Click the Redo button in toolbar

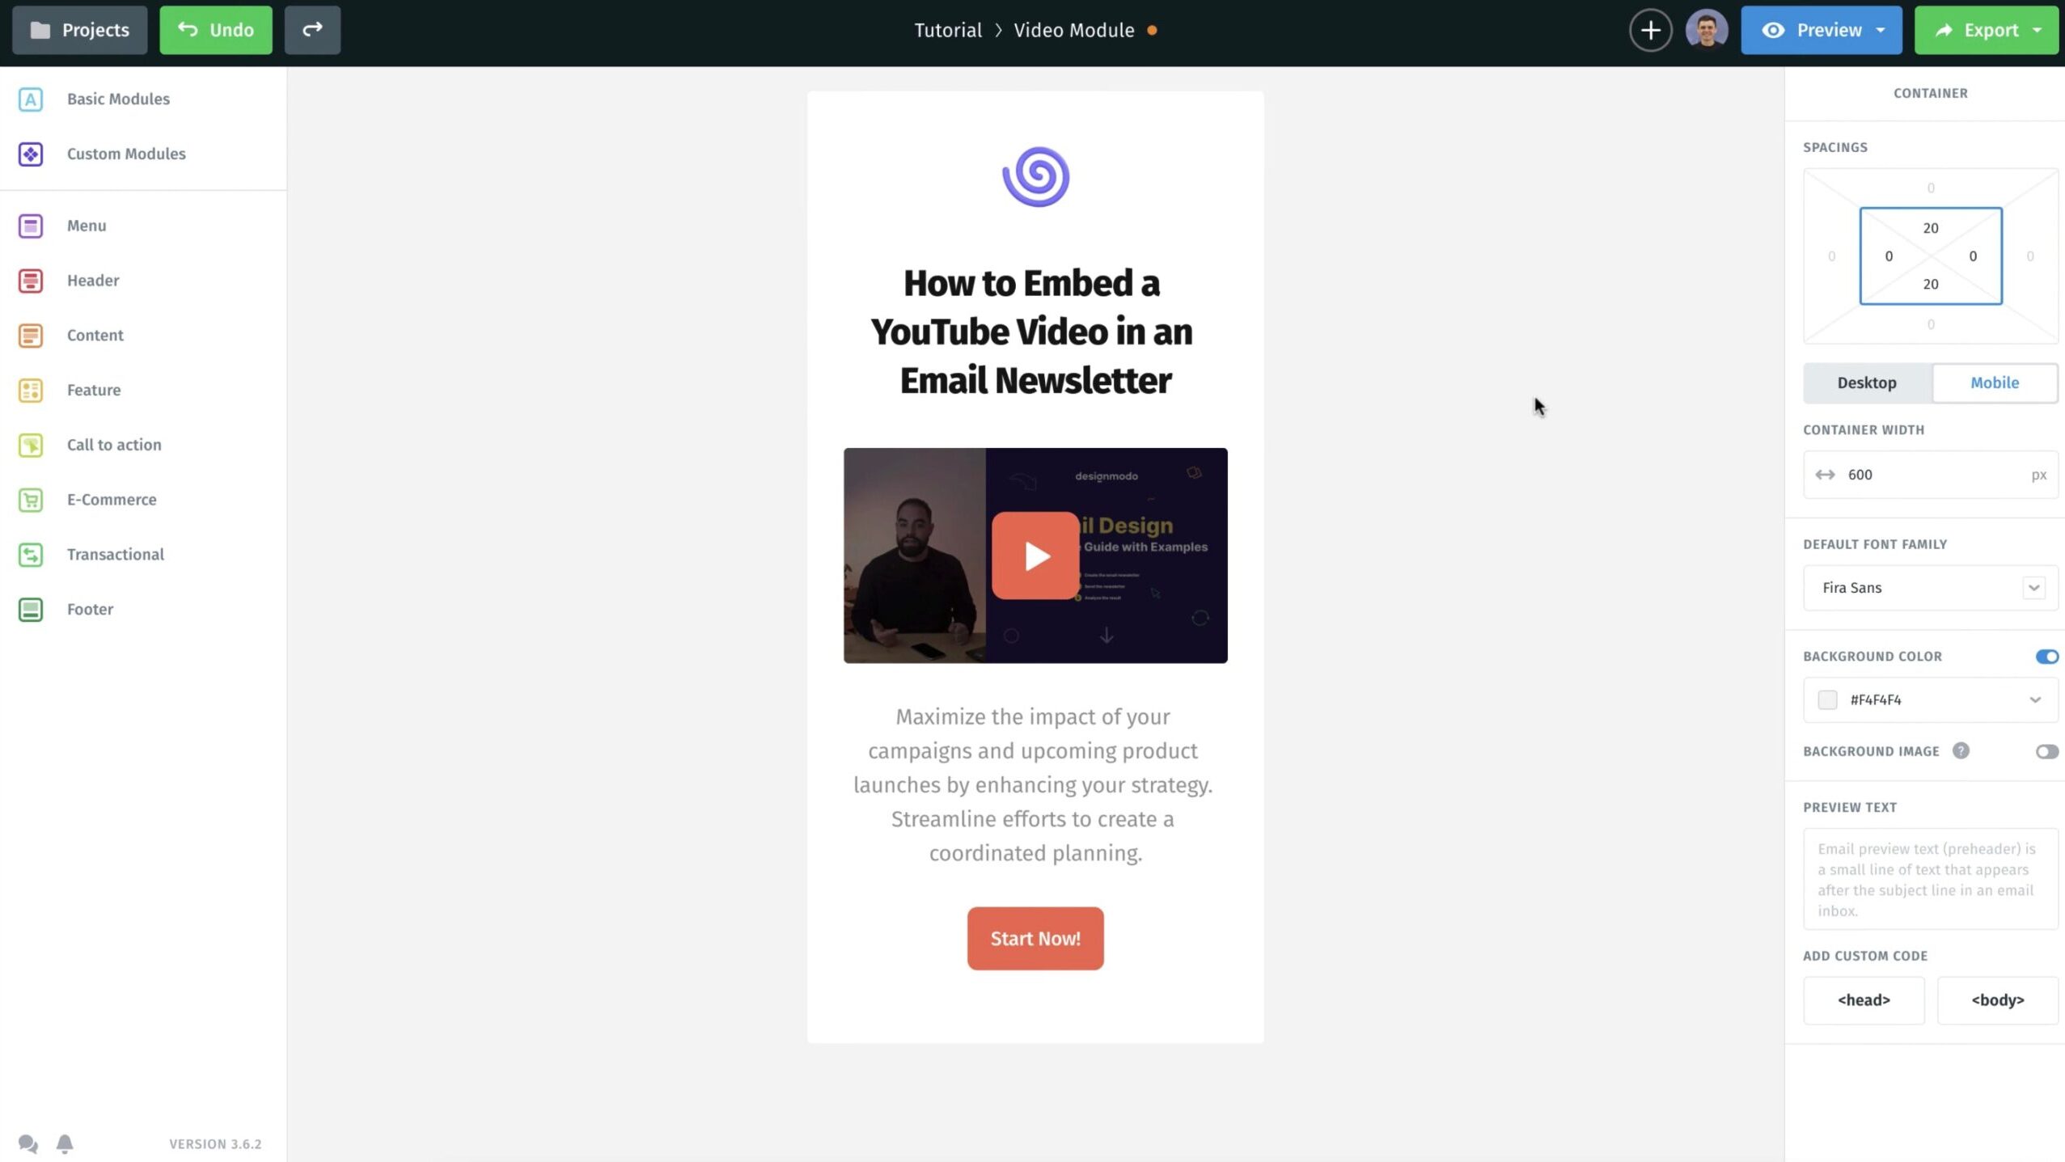click(311, 30)
